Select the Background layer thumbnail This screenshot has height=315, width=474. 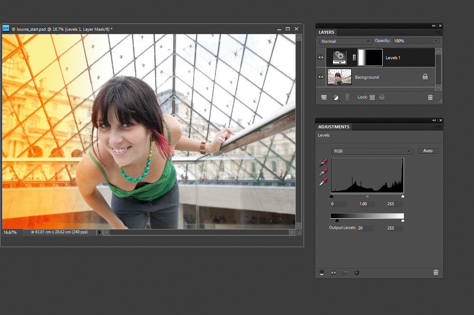339,77
